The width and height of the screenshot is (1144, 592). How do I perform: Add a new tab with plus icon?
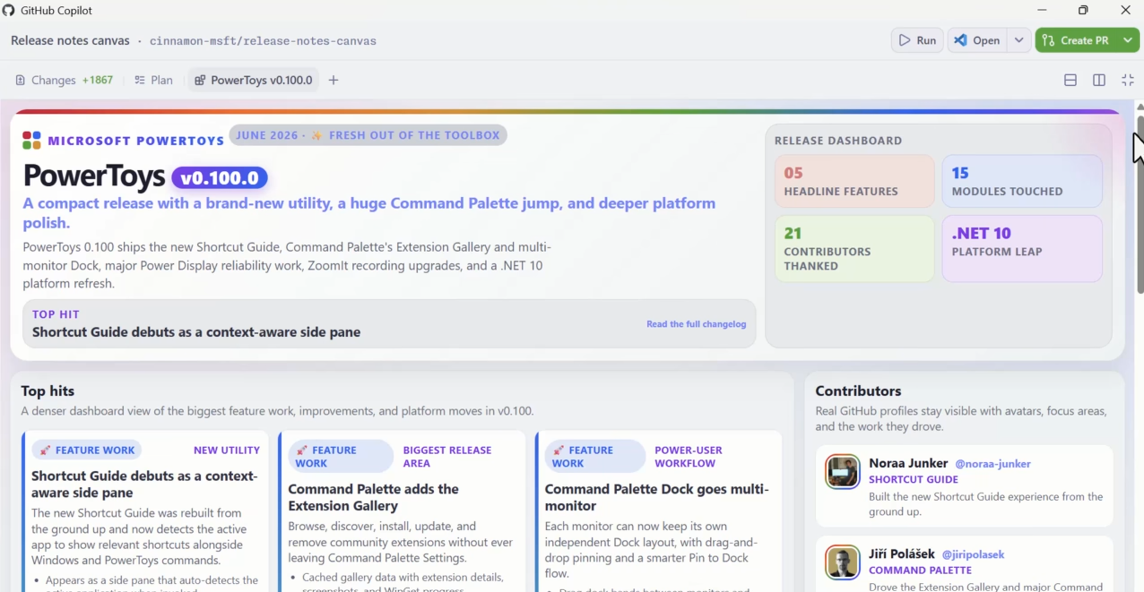(333, 80)
